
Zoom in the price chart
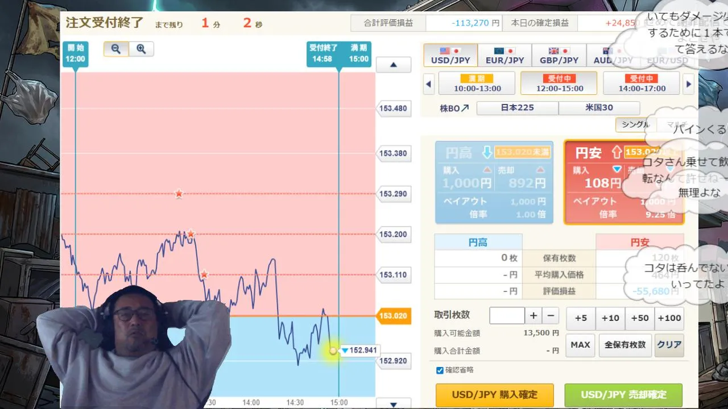coord(141,49)
